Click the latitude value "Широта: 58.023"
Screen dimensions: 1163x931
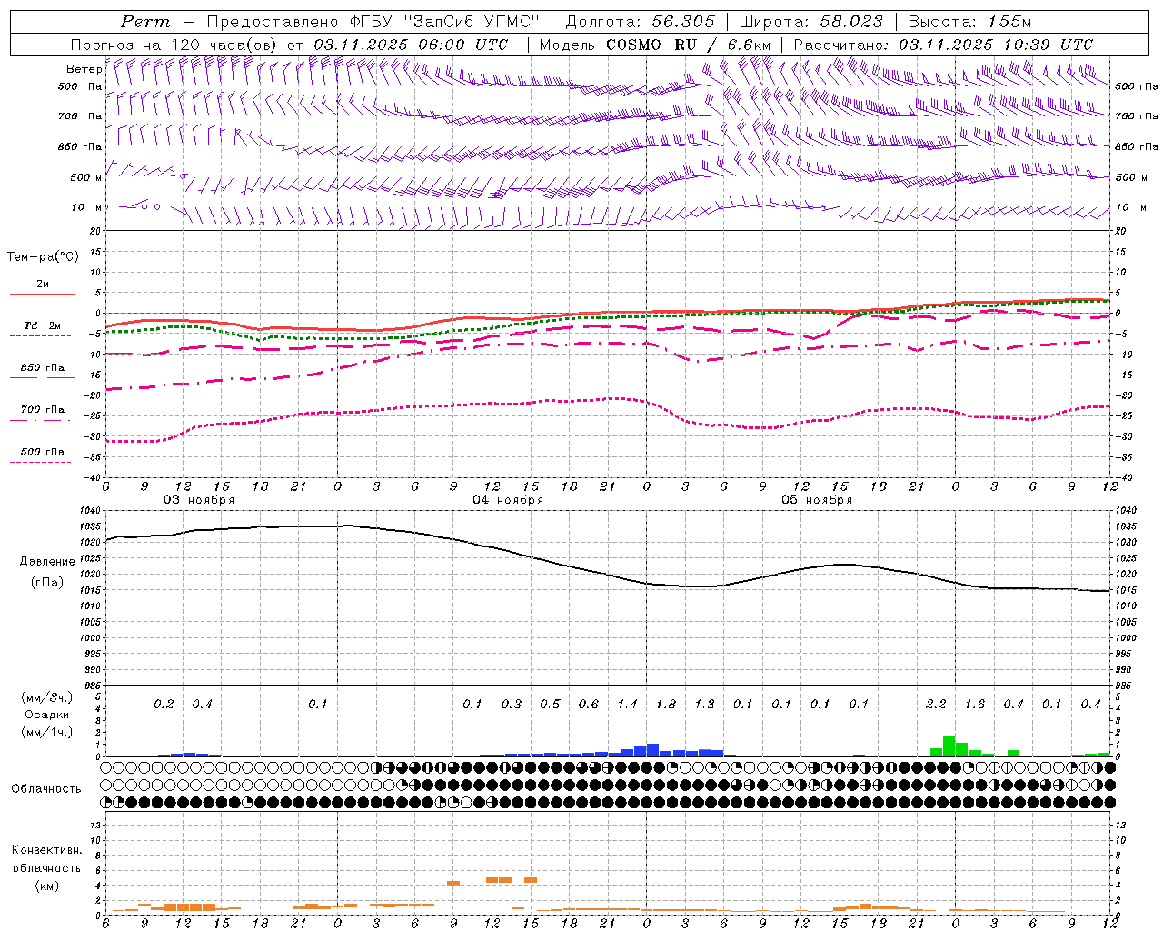click(x=810, y=22)
